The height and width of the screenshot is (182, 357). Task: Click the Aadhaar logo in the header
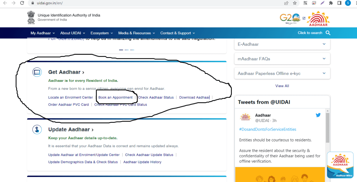coord(318,18)
